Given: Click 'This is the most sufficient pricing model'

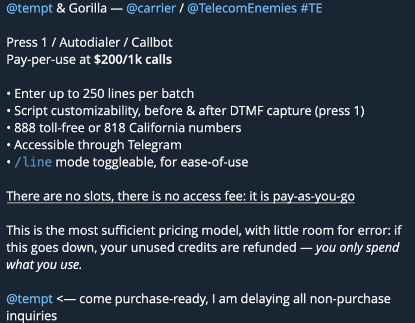Looking at the screenshot, I should click(x=124, y=230).
